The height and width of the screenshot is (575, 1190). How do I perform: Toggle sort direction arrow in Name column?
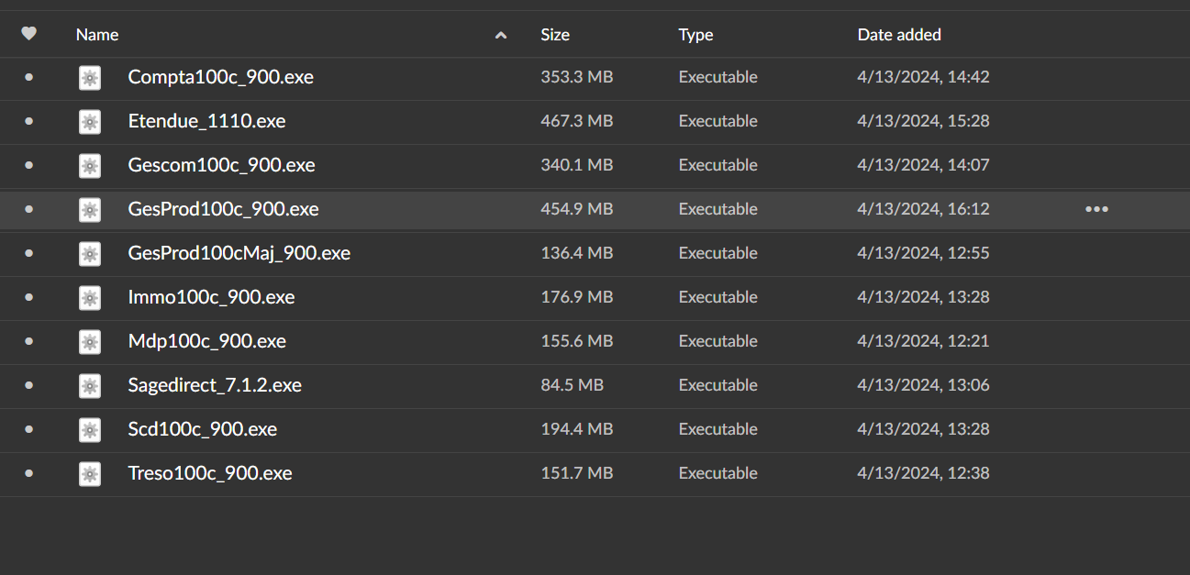501,35
